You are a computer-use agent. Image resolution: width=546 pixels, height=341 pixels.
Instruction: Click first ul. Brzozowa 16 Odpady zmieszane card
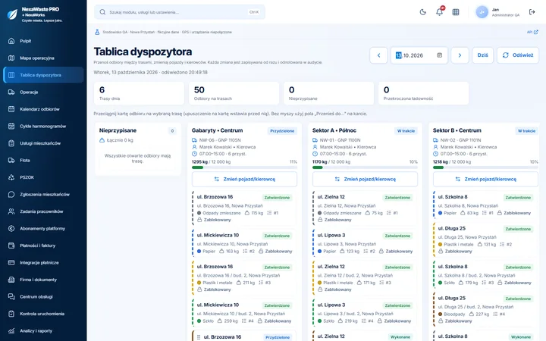pyautogui.click(x=244, y=208)
